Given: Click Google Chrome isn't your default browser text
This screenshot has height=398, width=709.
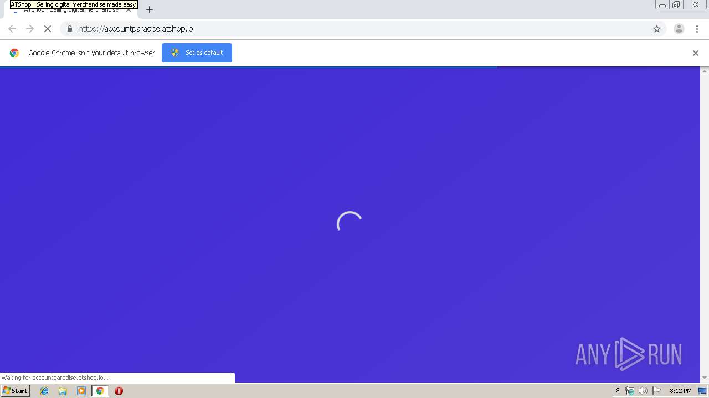Looking at the screenshot, I should [x=91, y=53].
